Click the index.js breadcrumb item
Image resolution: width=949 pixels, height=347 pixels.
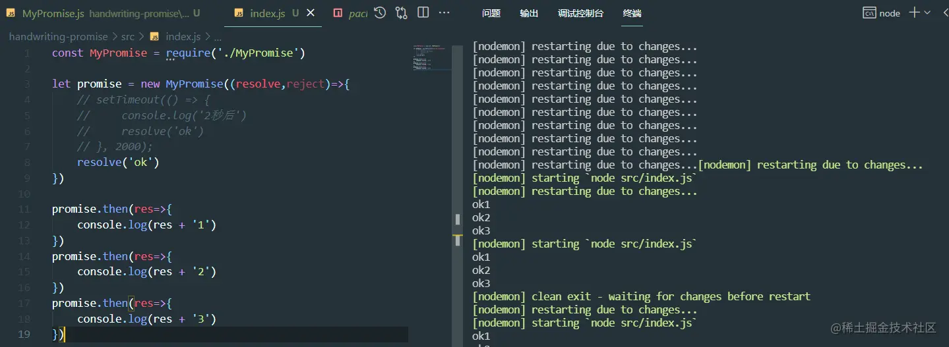click(183, 37)
